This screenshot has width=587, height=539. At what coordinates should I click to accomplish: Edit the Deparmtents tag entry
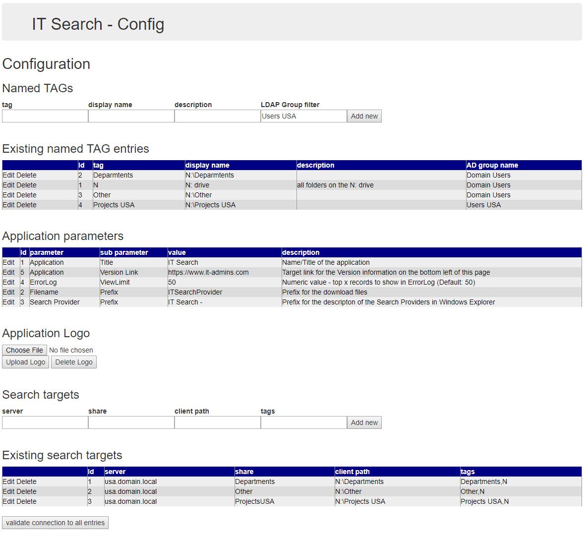(x=8, y=175)
